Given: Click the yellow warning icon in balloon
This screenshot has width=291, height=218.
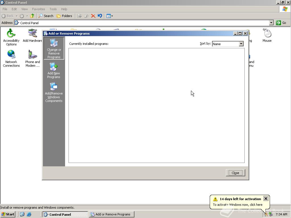Looking at the screenshot, I should tap(215, 199).
